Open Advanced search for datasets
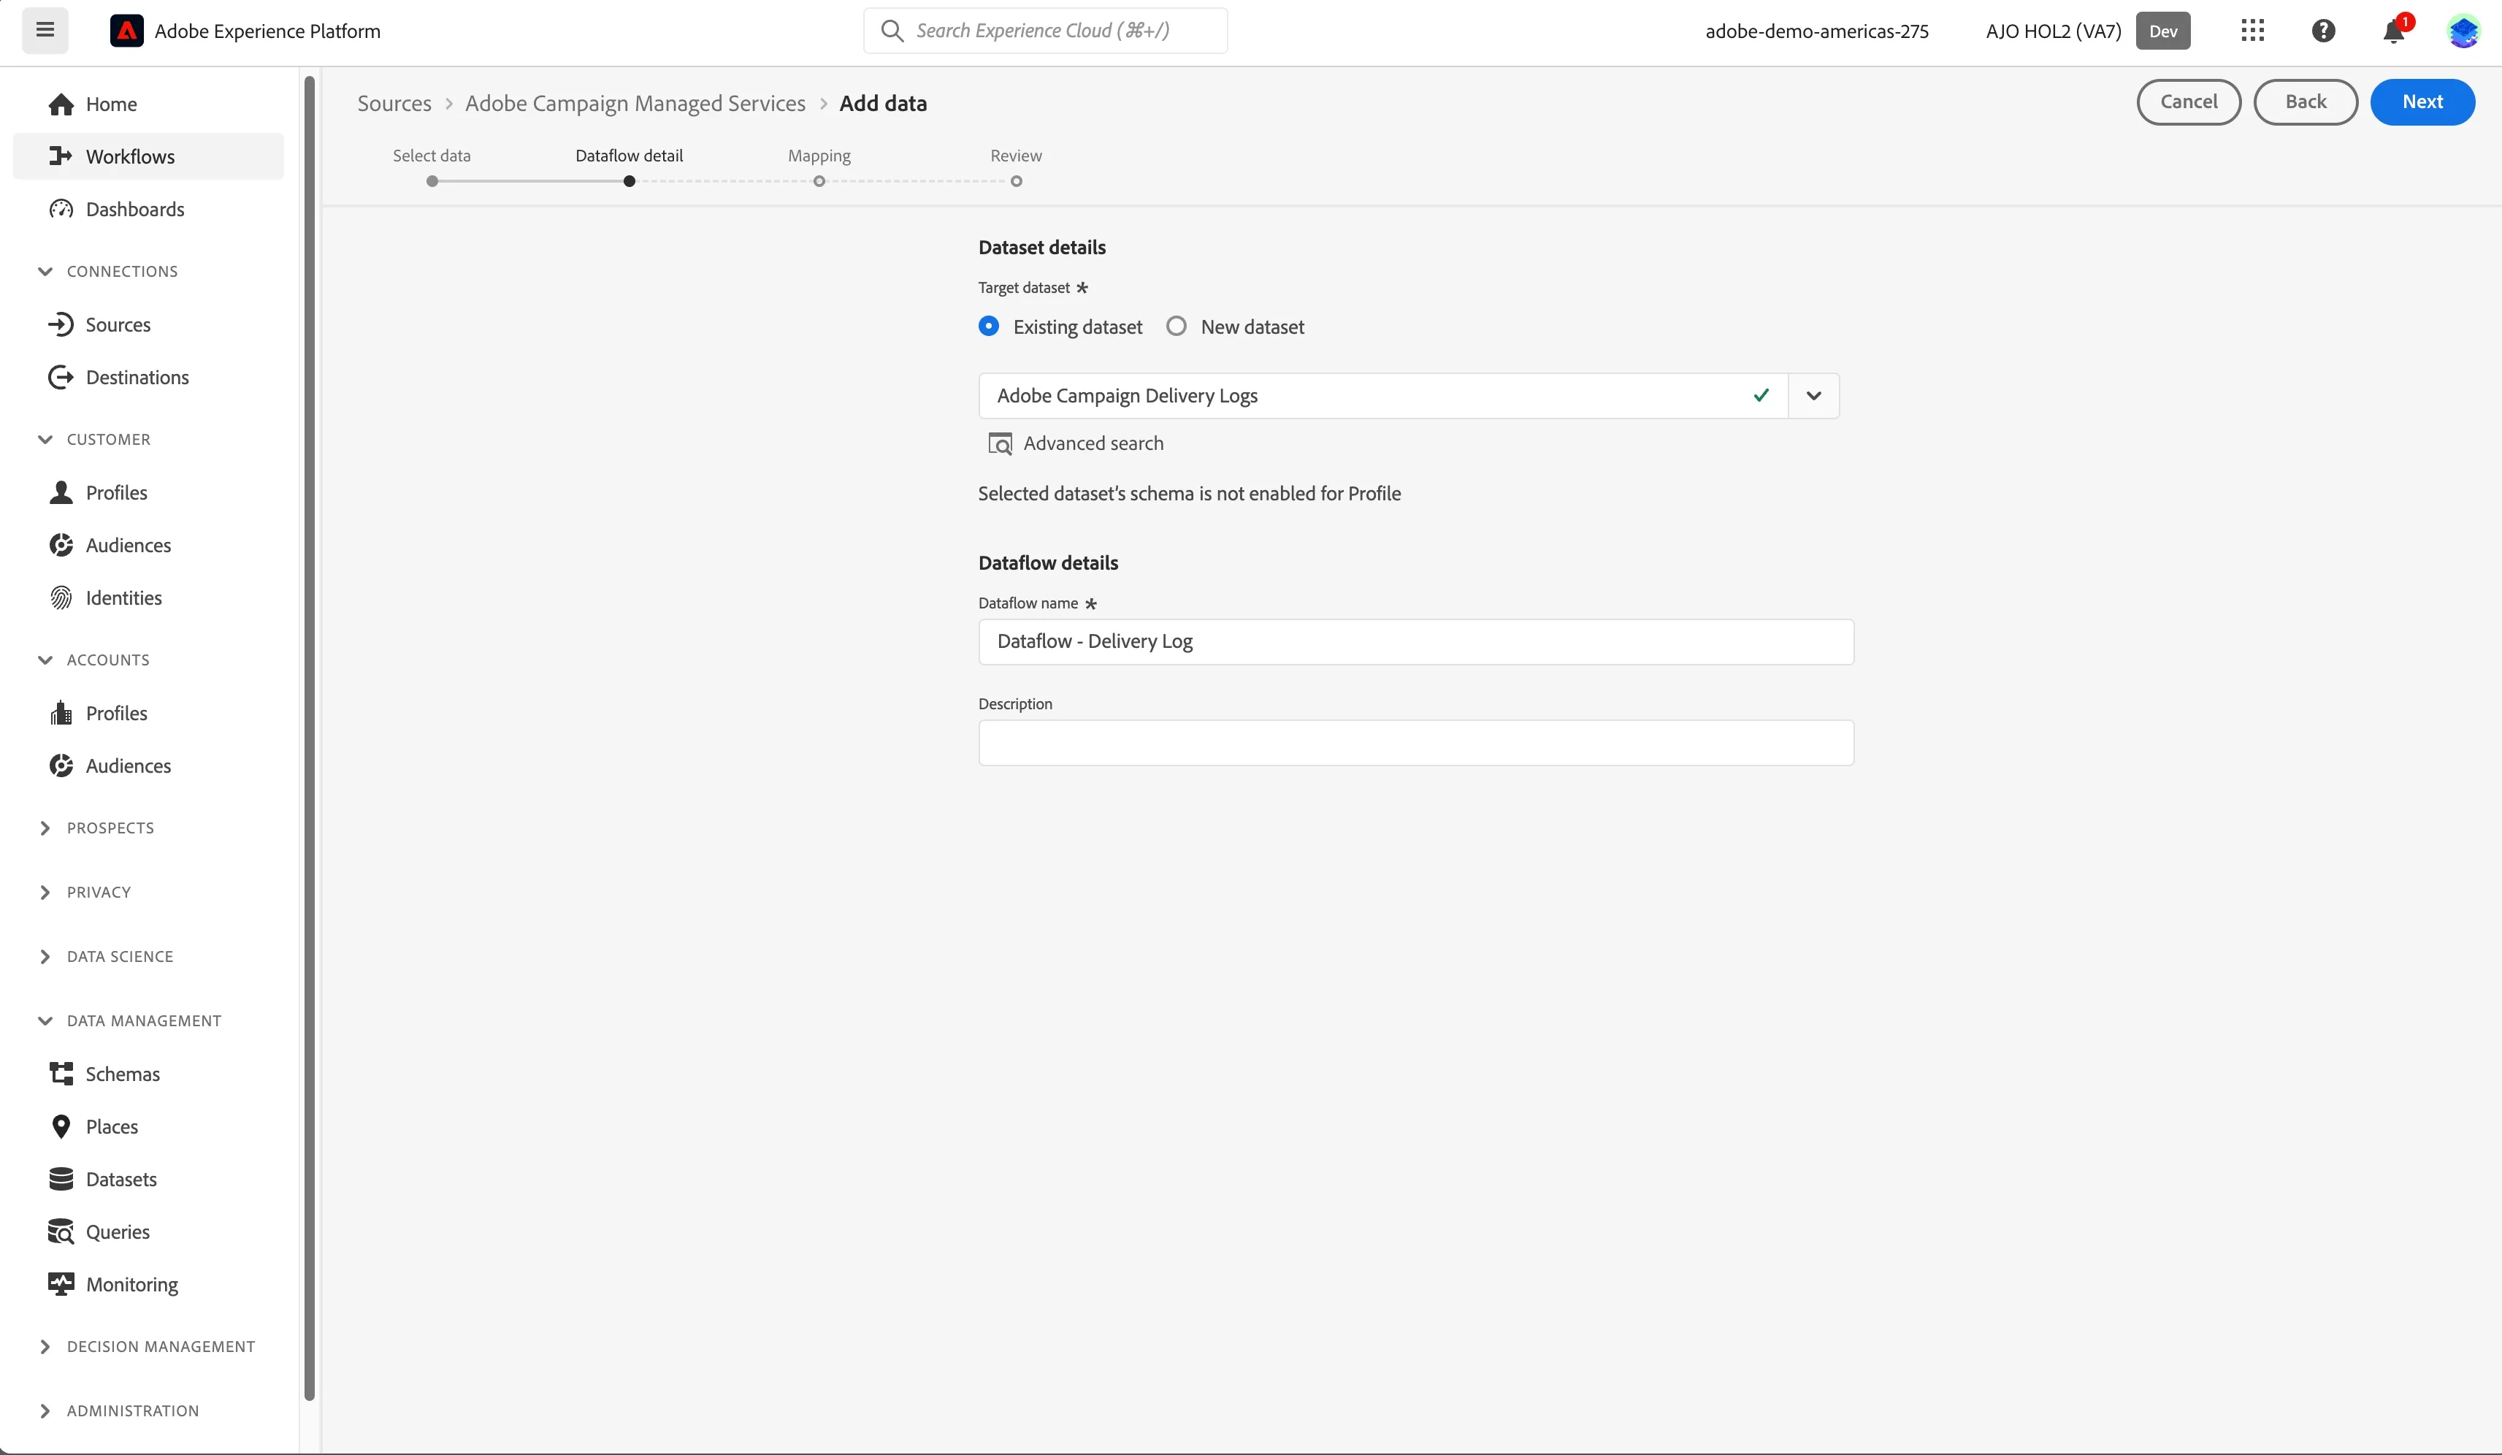 point(1075,443)
